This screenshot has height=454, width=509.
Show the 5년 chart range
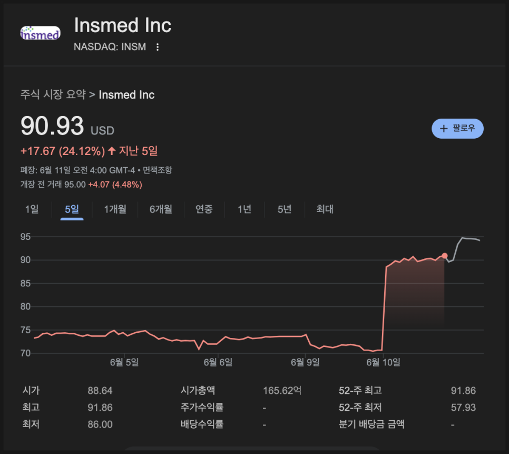285,209
